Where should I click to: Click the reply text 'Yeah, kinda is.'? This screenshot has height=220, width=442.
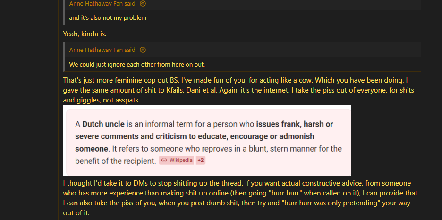tap(85, 34)
